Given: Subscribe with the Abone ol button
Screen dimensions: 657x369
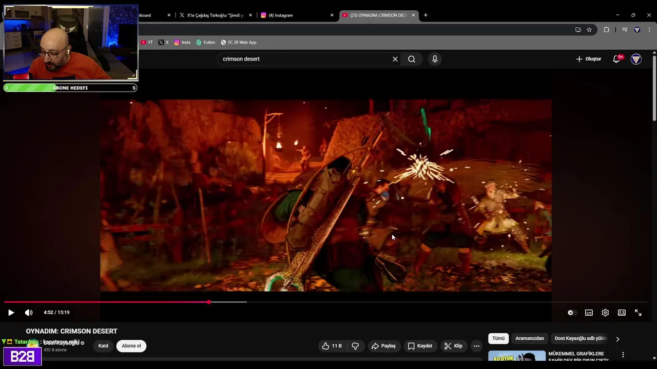Looking at the screenshot, I should [x=131, y=346].
